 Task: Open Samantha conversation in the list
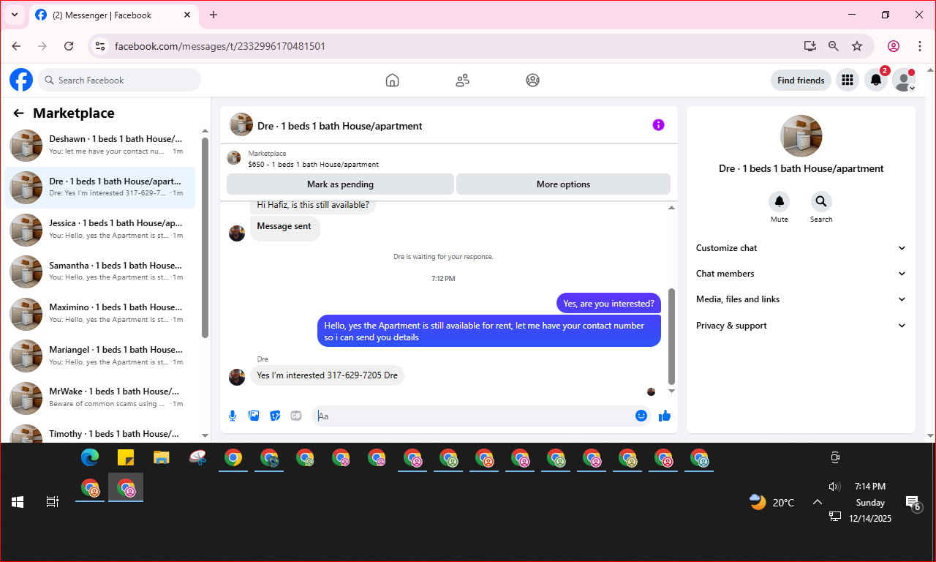click(100, 271)
